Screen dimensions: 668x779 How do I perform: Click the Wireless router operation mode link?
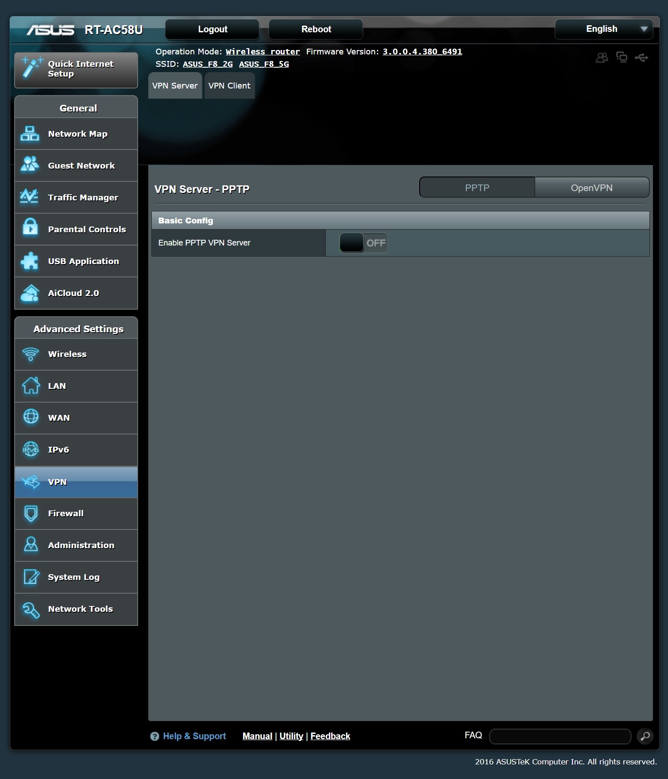coord(263,52)
